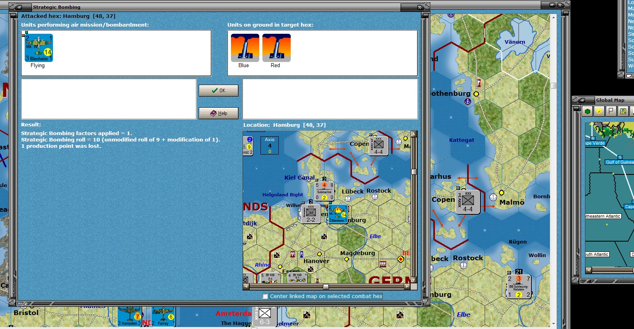Click the '1 production point was lost.' result line
This screenshot has height=329, width=634.
[x=61, y=146]
